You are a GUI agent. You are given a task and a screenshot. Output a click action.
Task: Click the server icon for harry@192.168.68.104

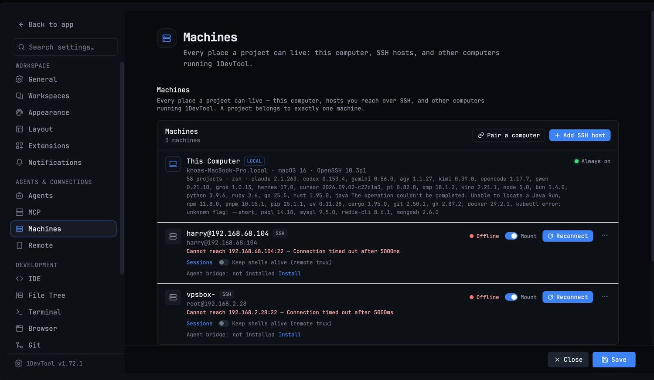(x=173, y=236)
